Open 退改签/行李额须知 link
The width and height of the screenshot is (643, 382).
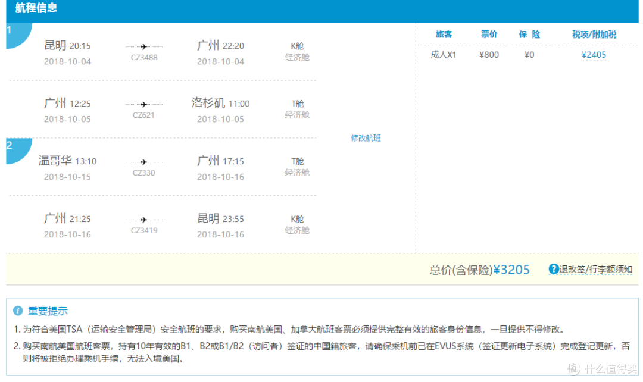pos(595,270)
